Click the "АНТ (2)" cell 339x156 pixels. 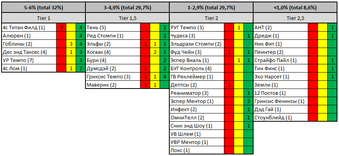point(280,28)
